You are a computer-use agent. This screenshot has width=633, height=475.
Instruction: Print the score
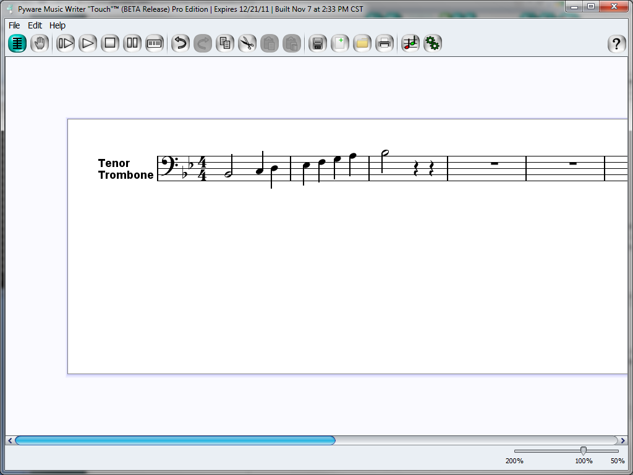384,43
